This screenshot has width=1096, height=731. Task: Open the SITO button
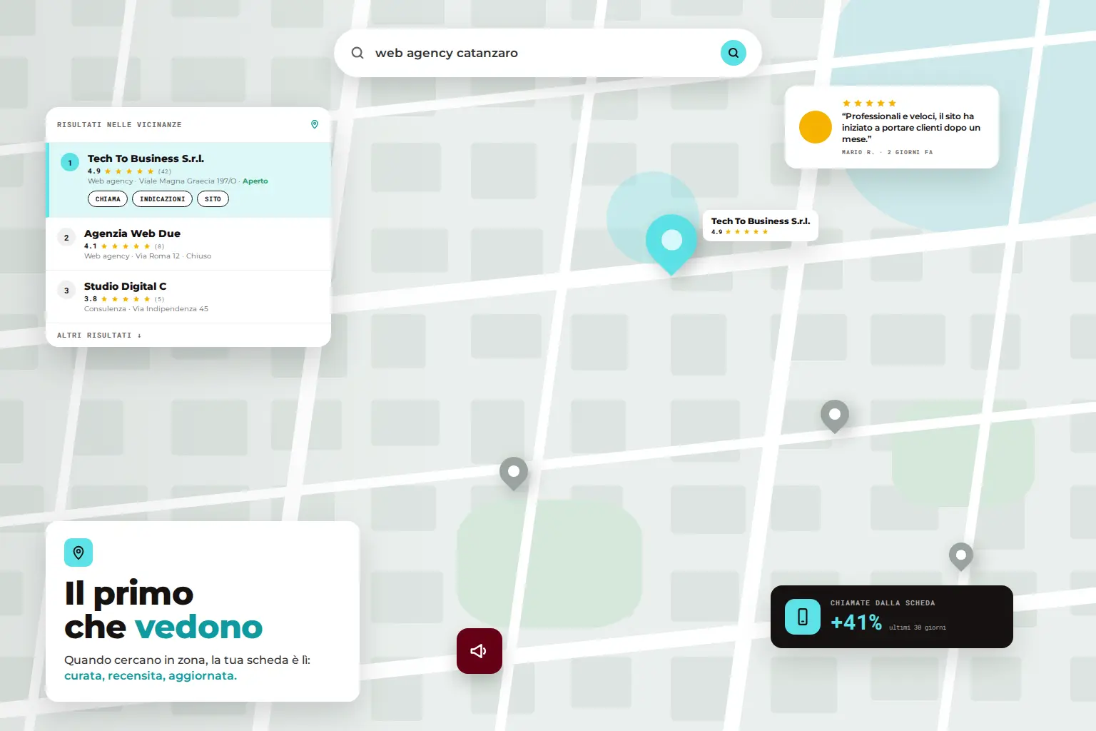pyautogui.click(x=213, y=199)
